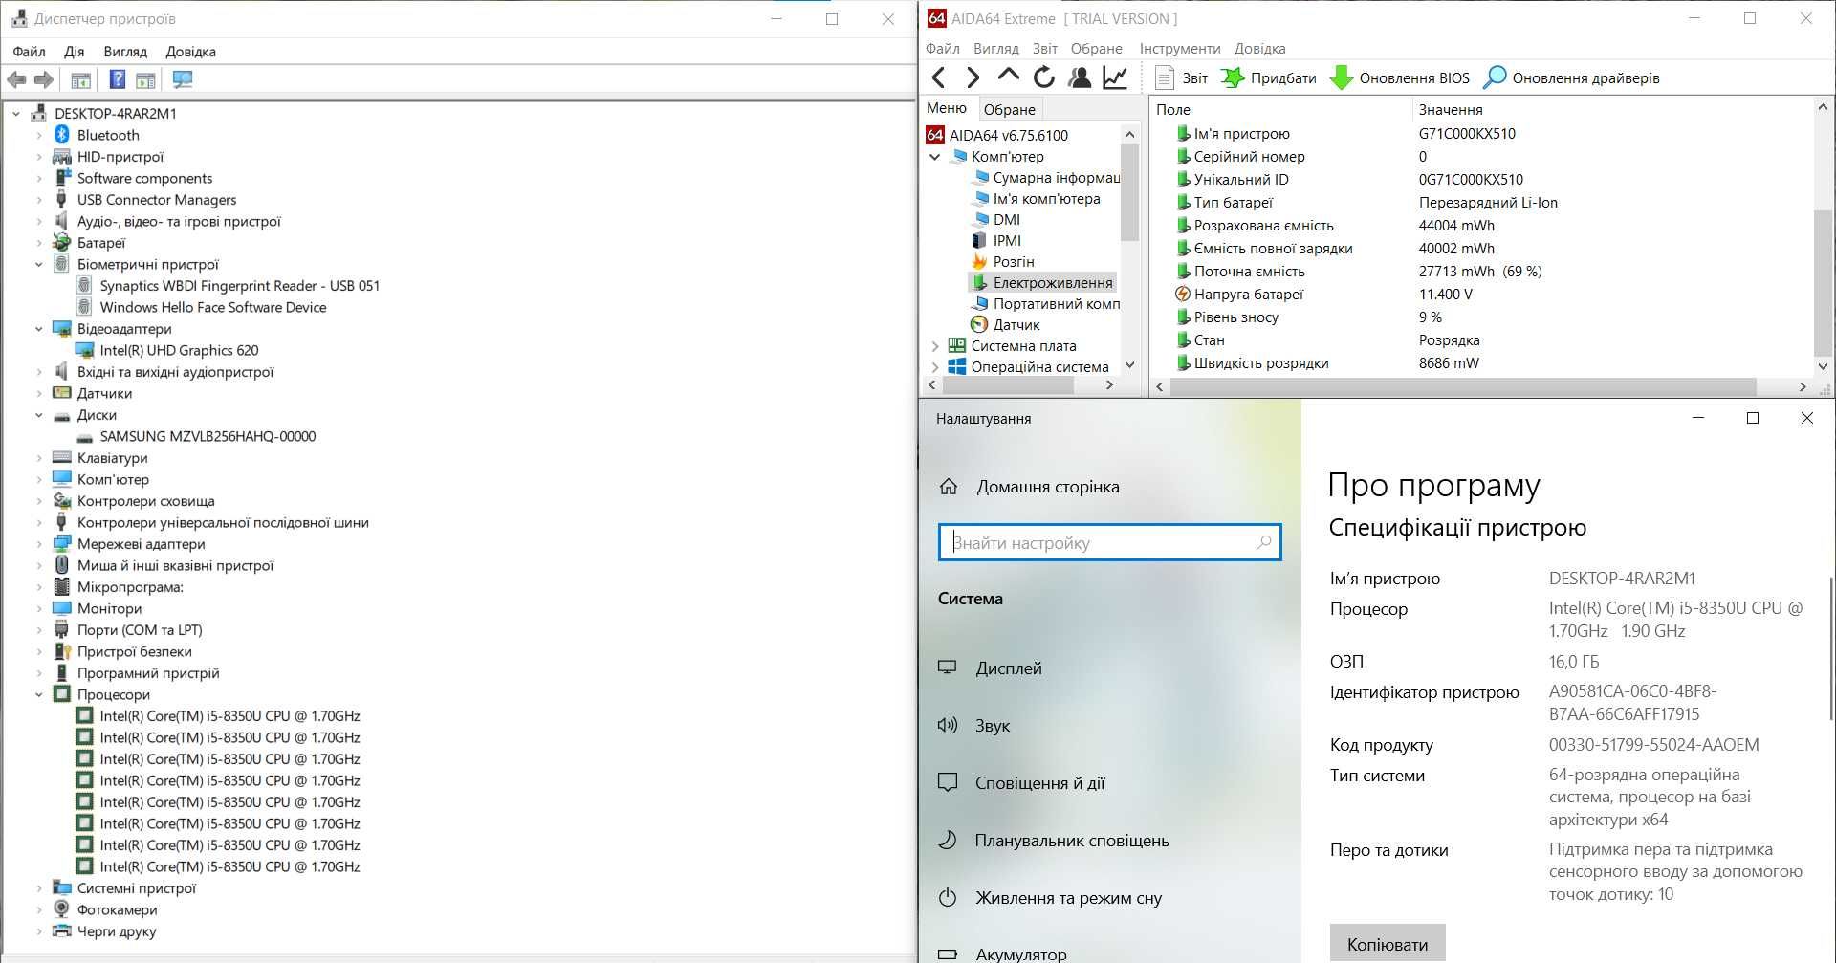Collapse Відеоадаптери category

39,329
